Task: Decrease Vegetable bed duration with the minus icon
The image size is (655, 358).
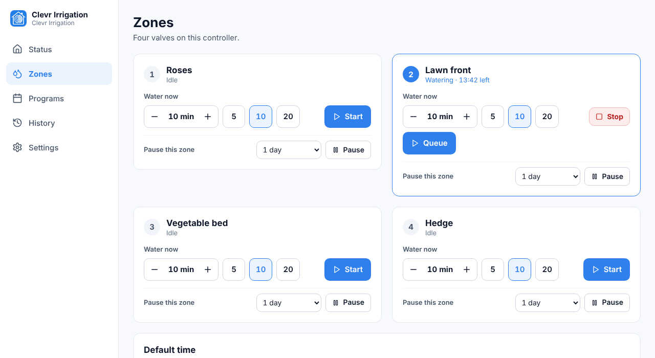Action: pos(155,270)
